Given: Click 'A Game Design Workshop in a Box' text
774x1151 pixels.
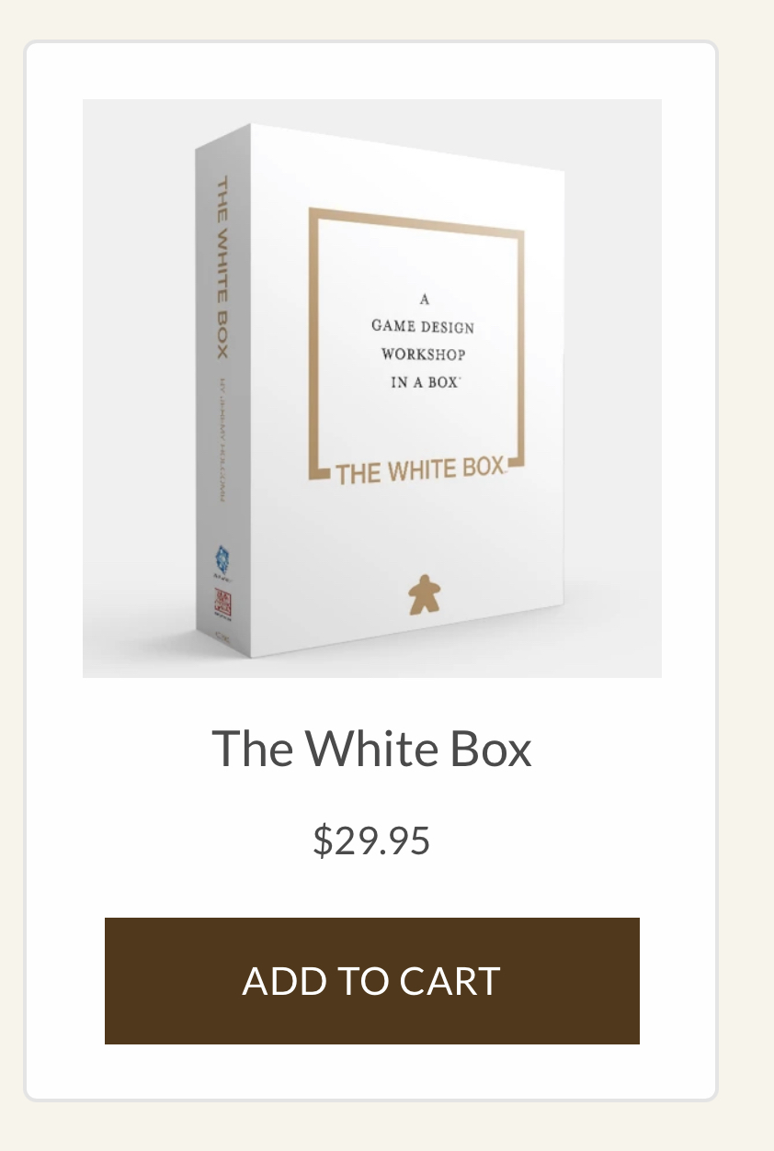Looking at the screenshot, I should click(423, 341).
